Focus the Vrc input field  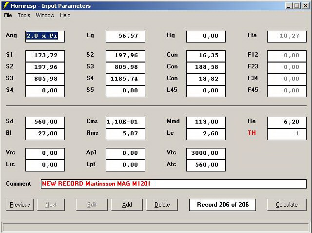pyautogui.click(x=45, y=154)
